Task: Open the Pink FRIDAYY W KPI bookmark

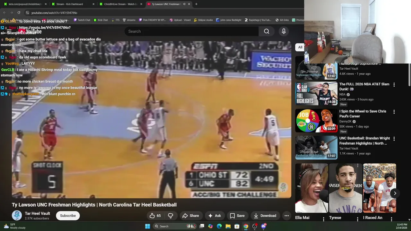Action: coord(152,20)
